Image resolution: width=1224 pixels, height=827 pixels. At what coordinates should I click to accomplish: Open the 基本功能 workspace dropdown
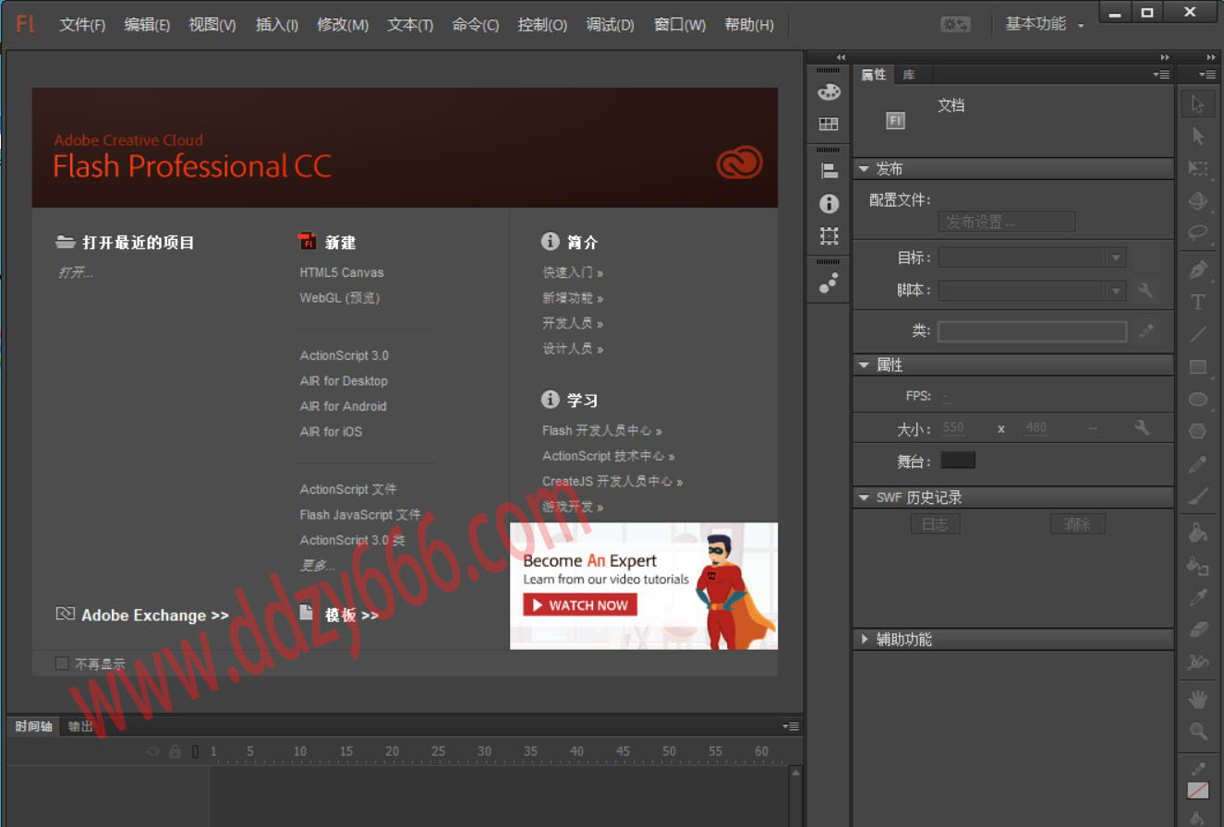[x=1045, y=25]
